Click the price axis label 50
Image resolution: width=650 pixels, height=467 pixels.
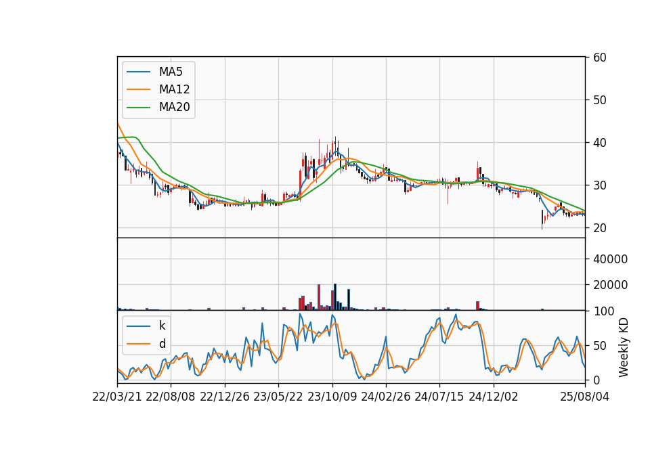[x=599, y=100]
